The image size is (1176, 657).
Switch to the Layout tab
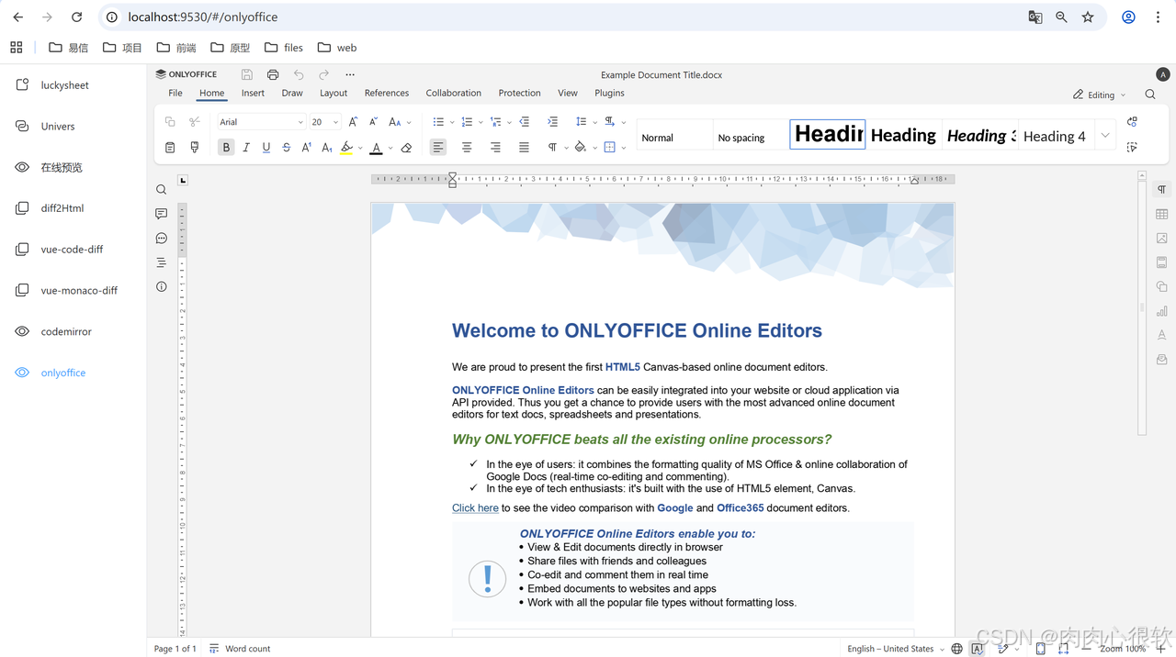point(334,93)
